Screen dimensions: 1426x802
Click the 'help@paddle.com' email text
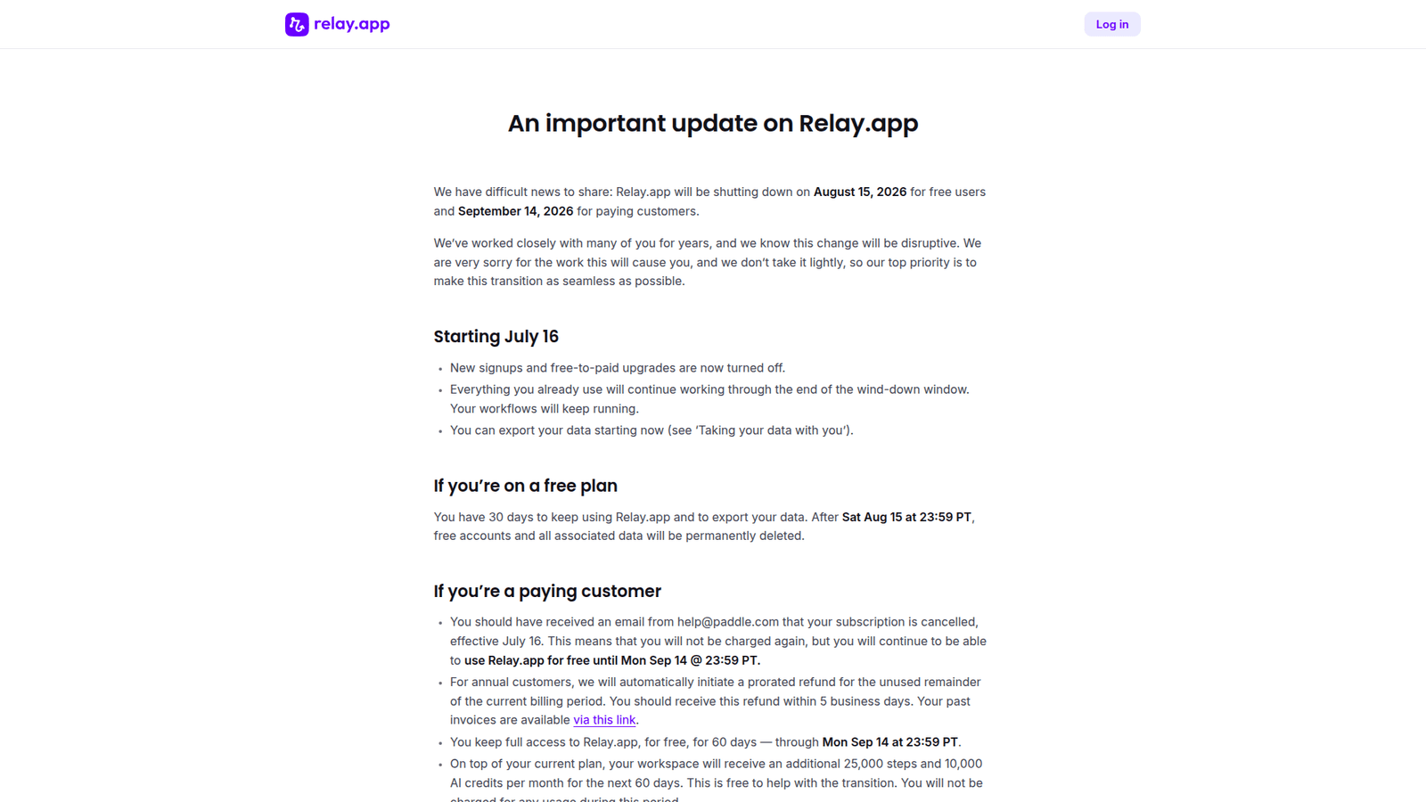pyautogui.click(x=728, y=622)
